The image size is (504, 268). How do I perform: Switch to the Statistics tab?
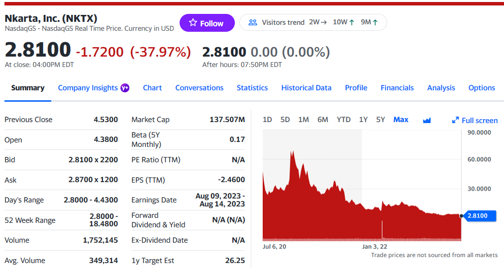(252, 88)
